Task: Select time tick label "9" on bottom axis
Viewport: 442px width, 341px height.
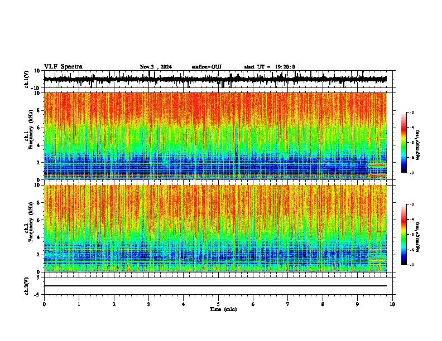Action: coord(357,304)
